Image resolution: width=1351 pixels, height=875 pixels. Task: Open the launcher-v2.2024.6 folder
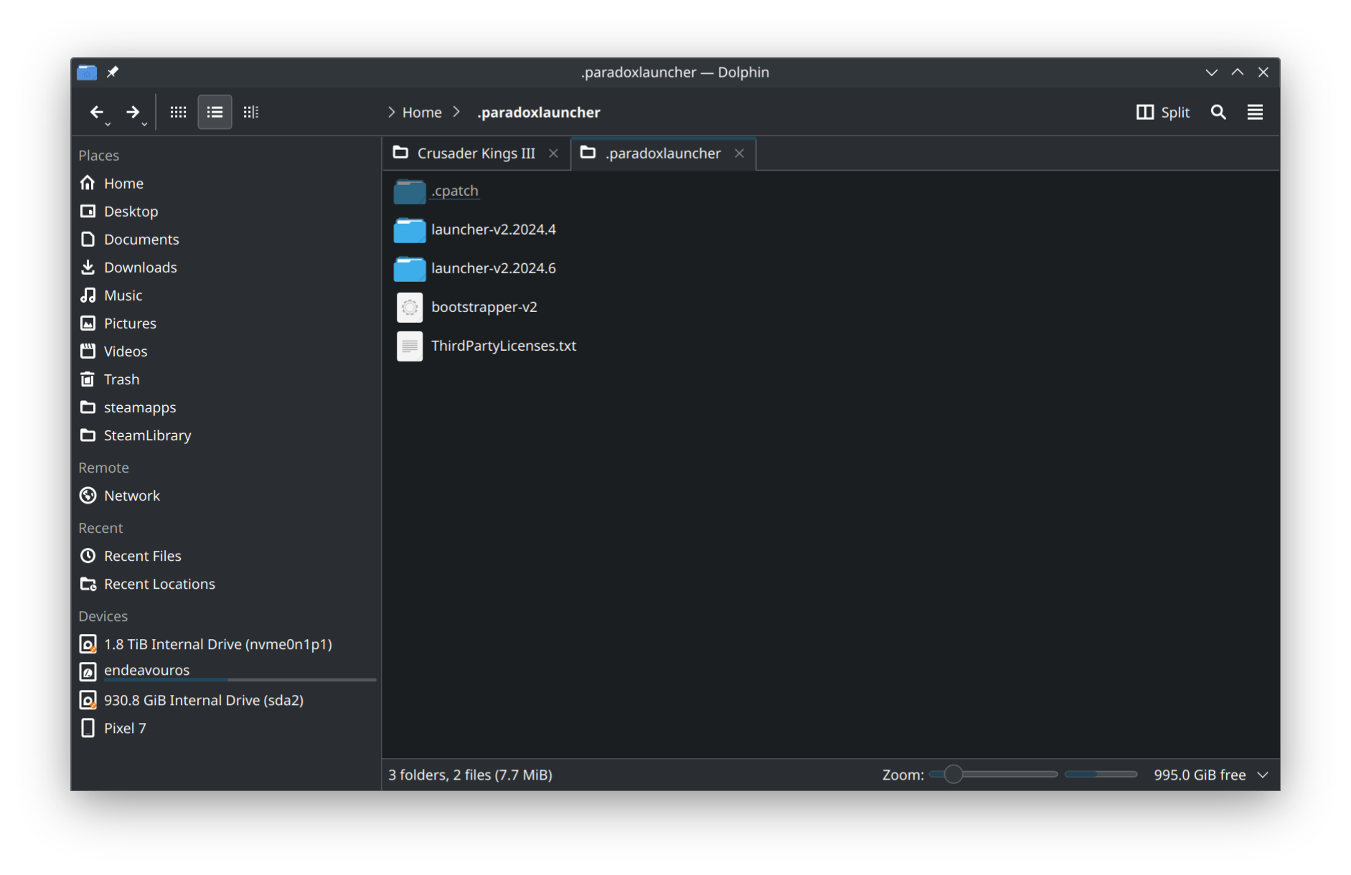click(x=493, y=268)
